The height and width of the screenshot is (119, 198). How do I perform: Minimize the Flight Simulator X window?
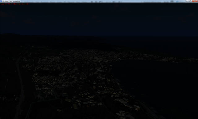click(187, 1)
